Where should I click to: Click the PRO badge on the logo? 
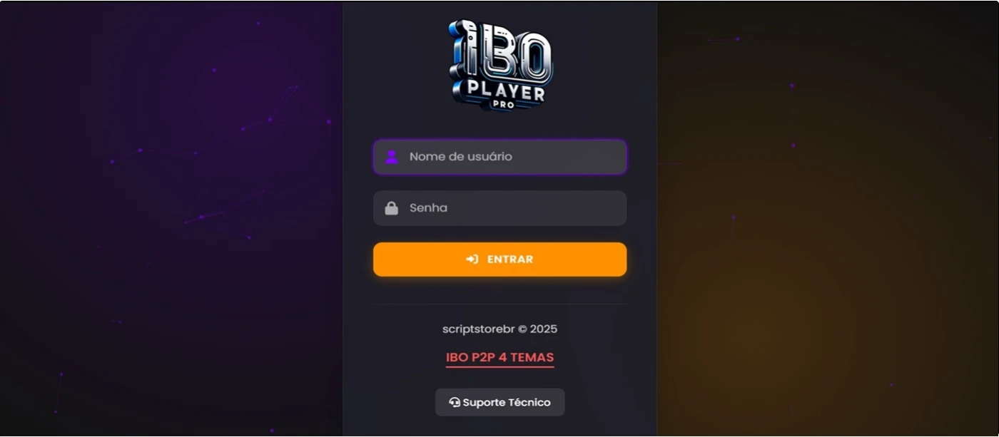point(503,105)
